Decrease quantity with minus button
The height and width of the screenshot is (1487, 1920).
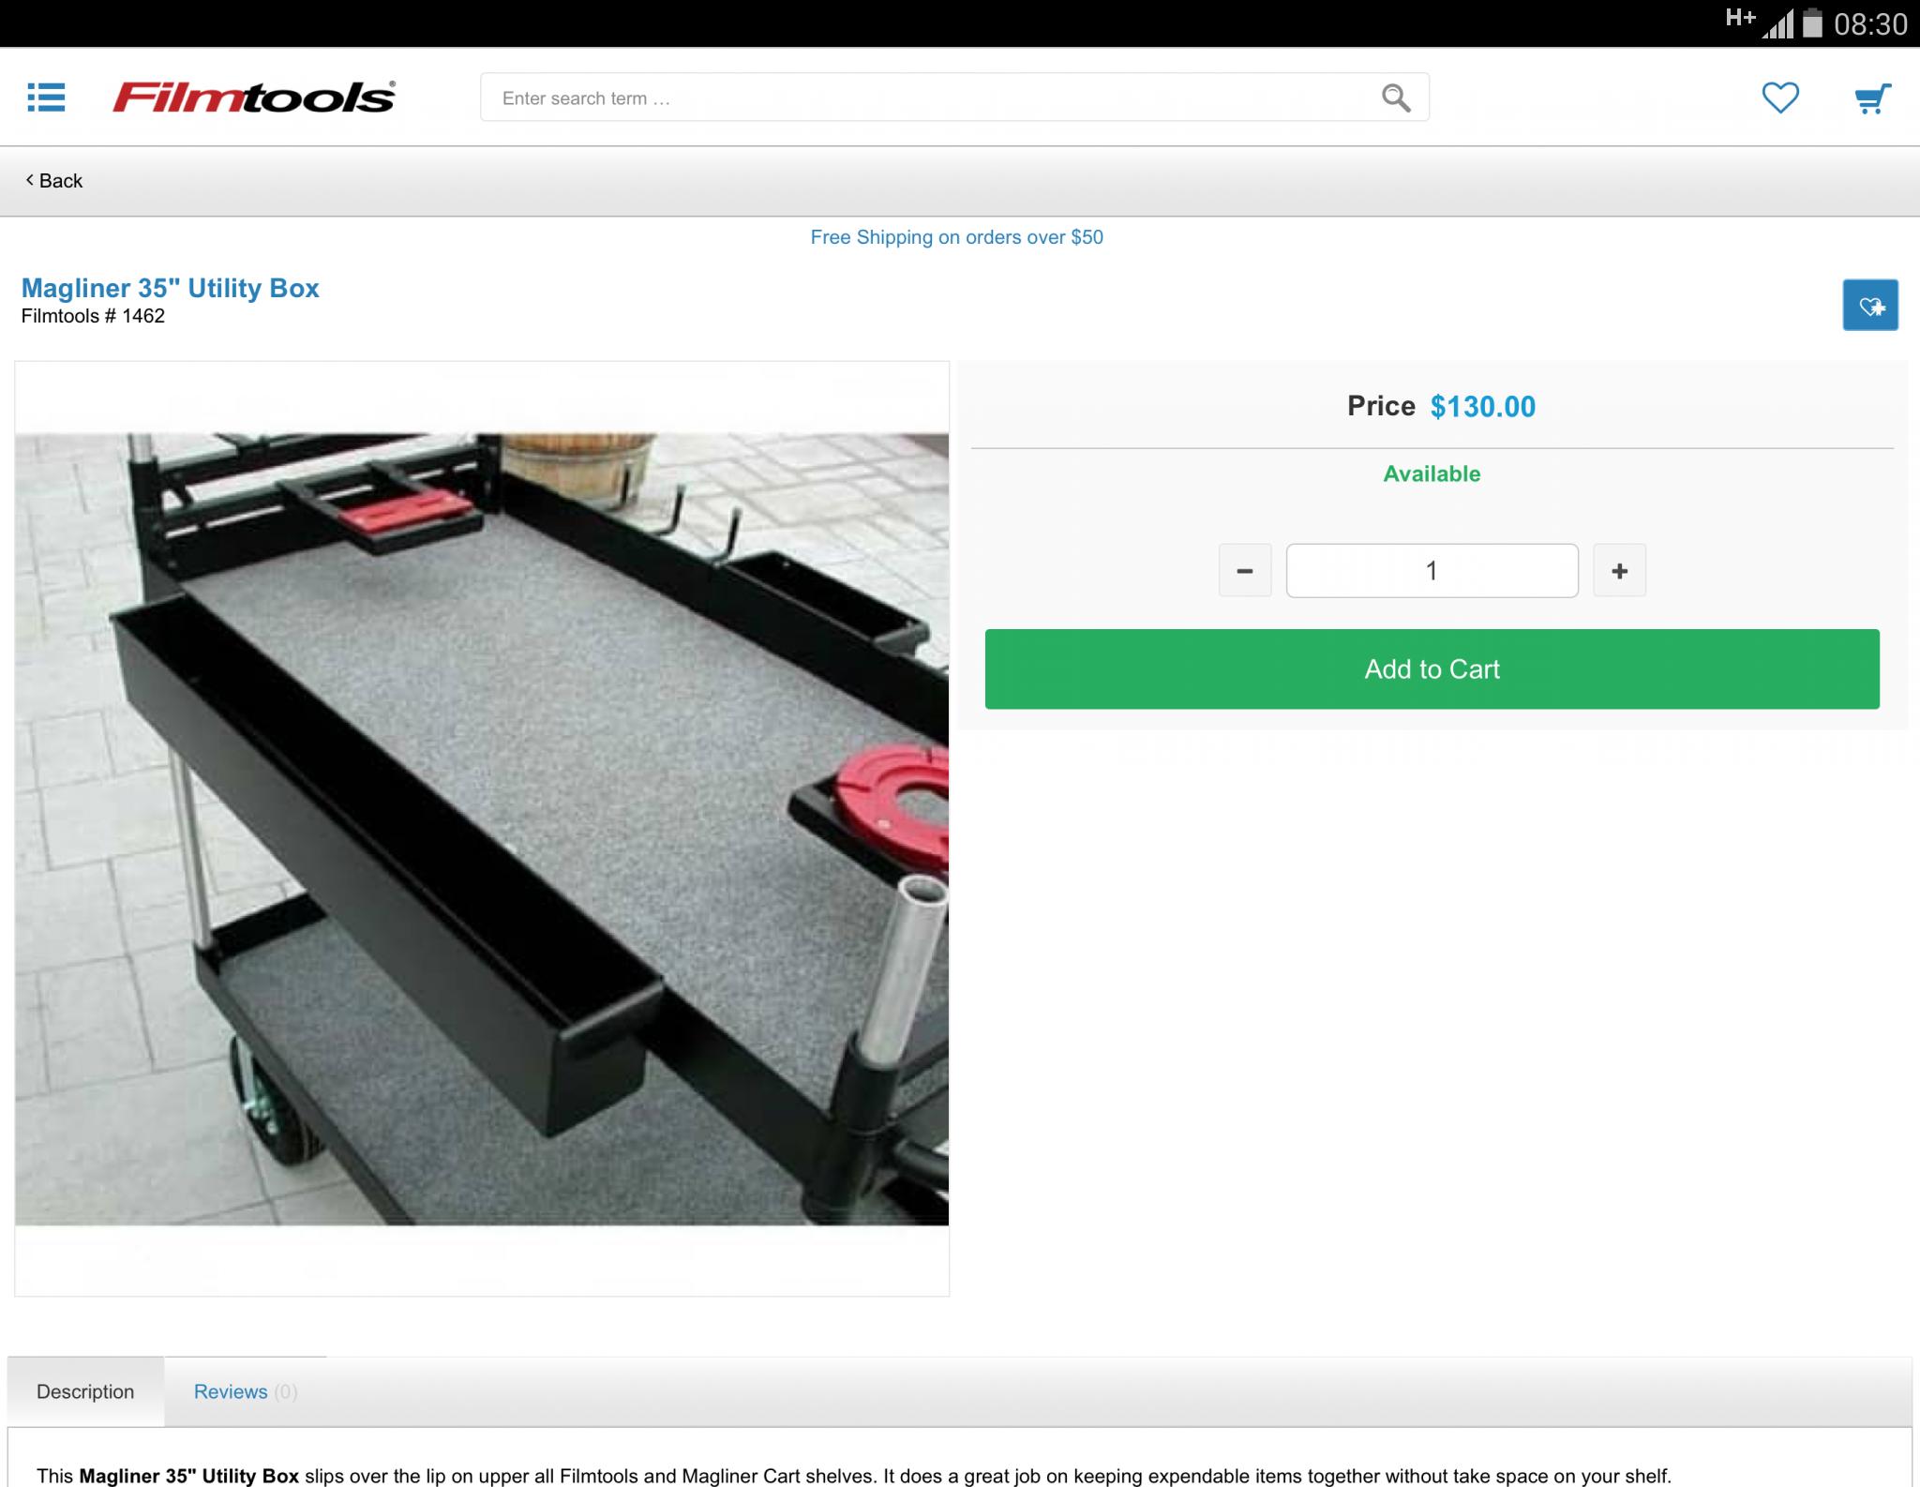(1245, 570)
